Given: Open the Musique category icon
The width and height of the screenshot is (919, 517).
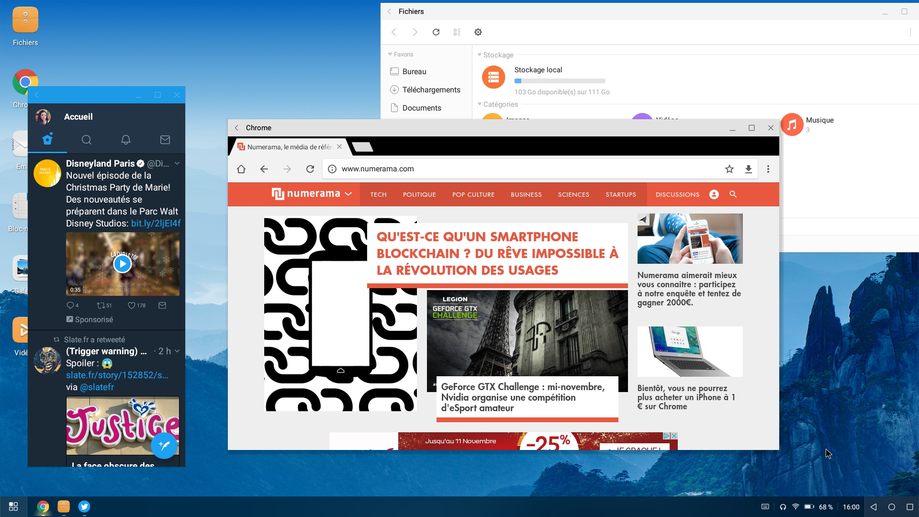Looking at the screenshot, I should (x=792, y=124).
